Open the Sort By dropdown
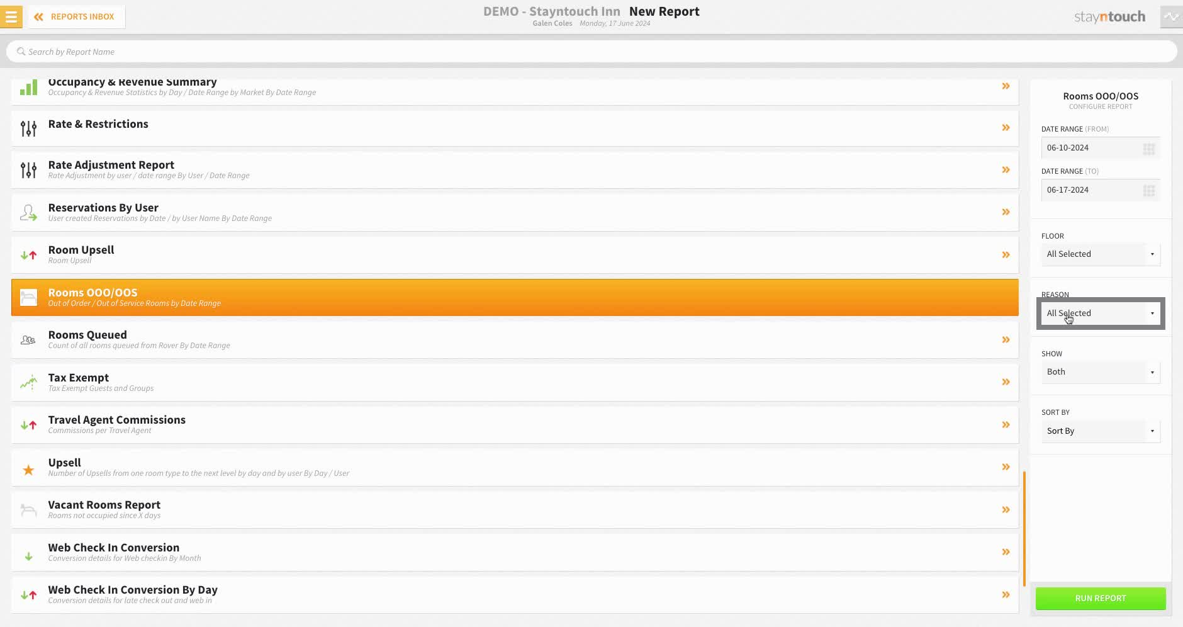 (1101, 431)
